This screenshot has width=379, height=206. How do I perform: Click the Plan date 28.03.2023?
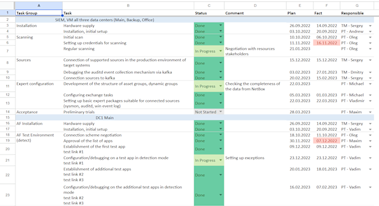[300, 112]
